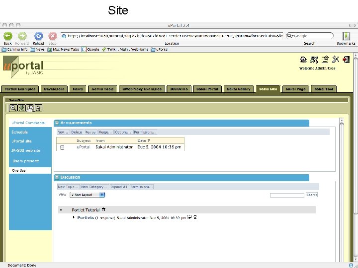
Task: Open the Schedule link in sidebar
Action: click(x=19, y=132)
